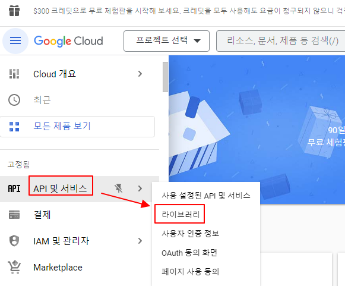
Task: Click the API icon in the sidebar
Action: coord(14,188)
